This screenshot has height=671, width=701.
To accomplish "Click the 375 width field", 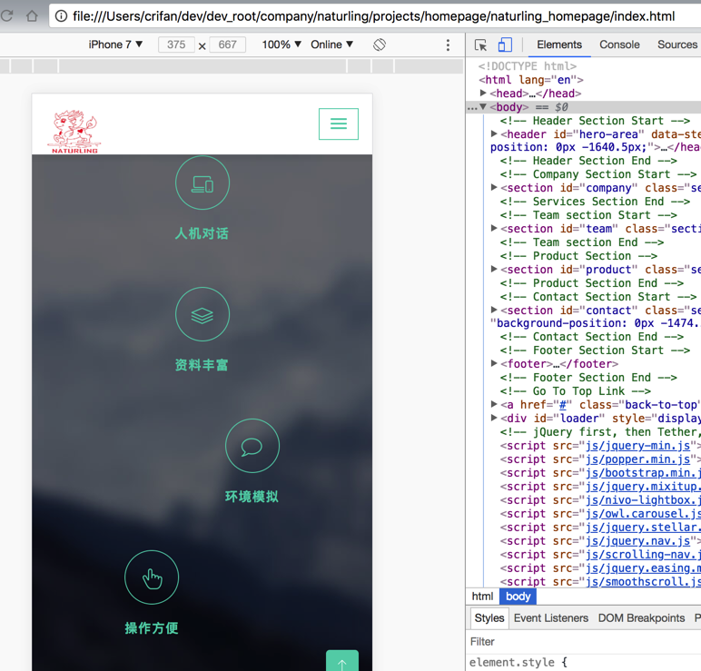I will pos(176,44).
